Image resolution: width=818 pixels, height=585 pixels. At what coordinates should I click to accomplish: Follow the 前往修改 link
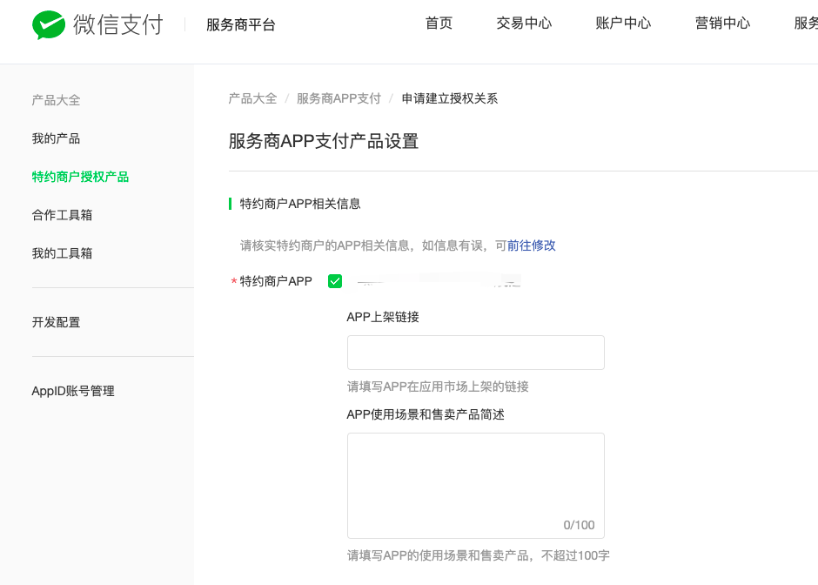pos(531,245)
